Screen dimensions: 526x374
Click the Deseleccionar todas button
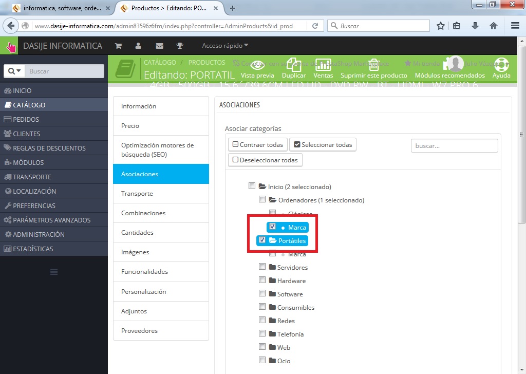point(265,160)
